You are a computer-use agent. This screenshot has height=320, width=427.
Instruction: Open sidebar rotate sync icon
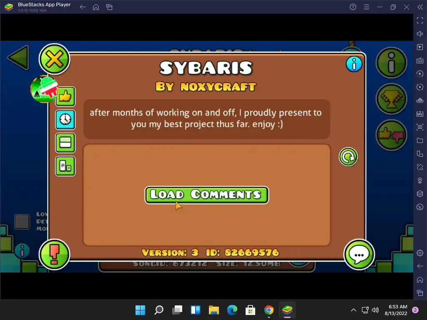pos(420,87)
